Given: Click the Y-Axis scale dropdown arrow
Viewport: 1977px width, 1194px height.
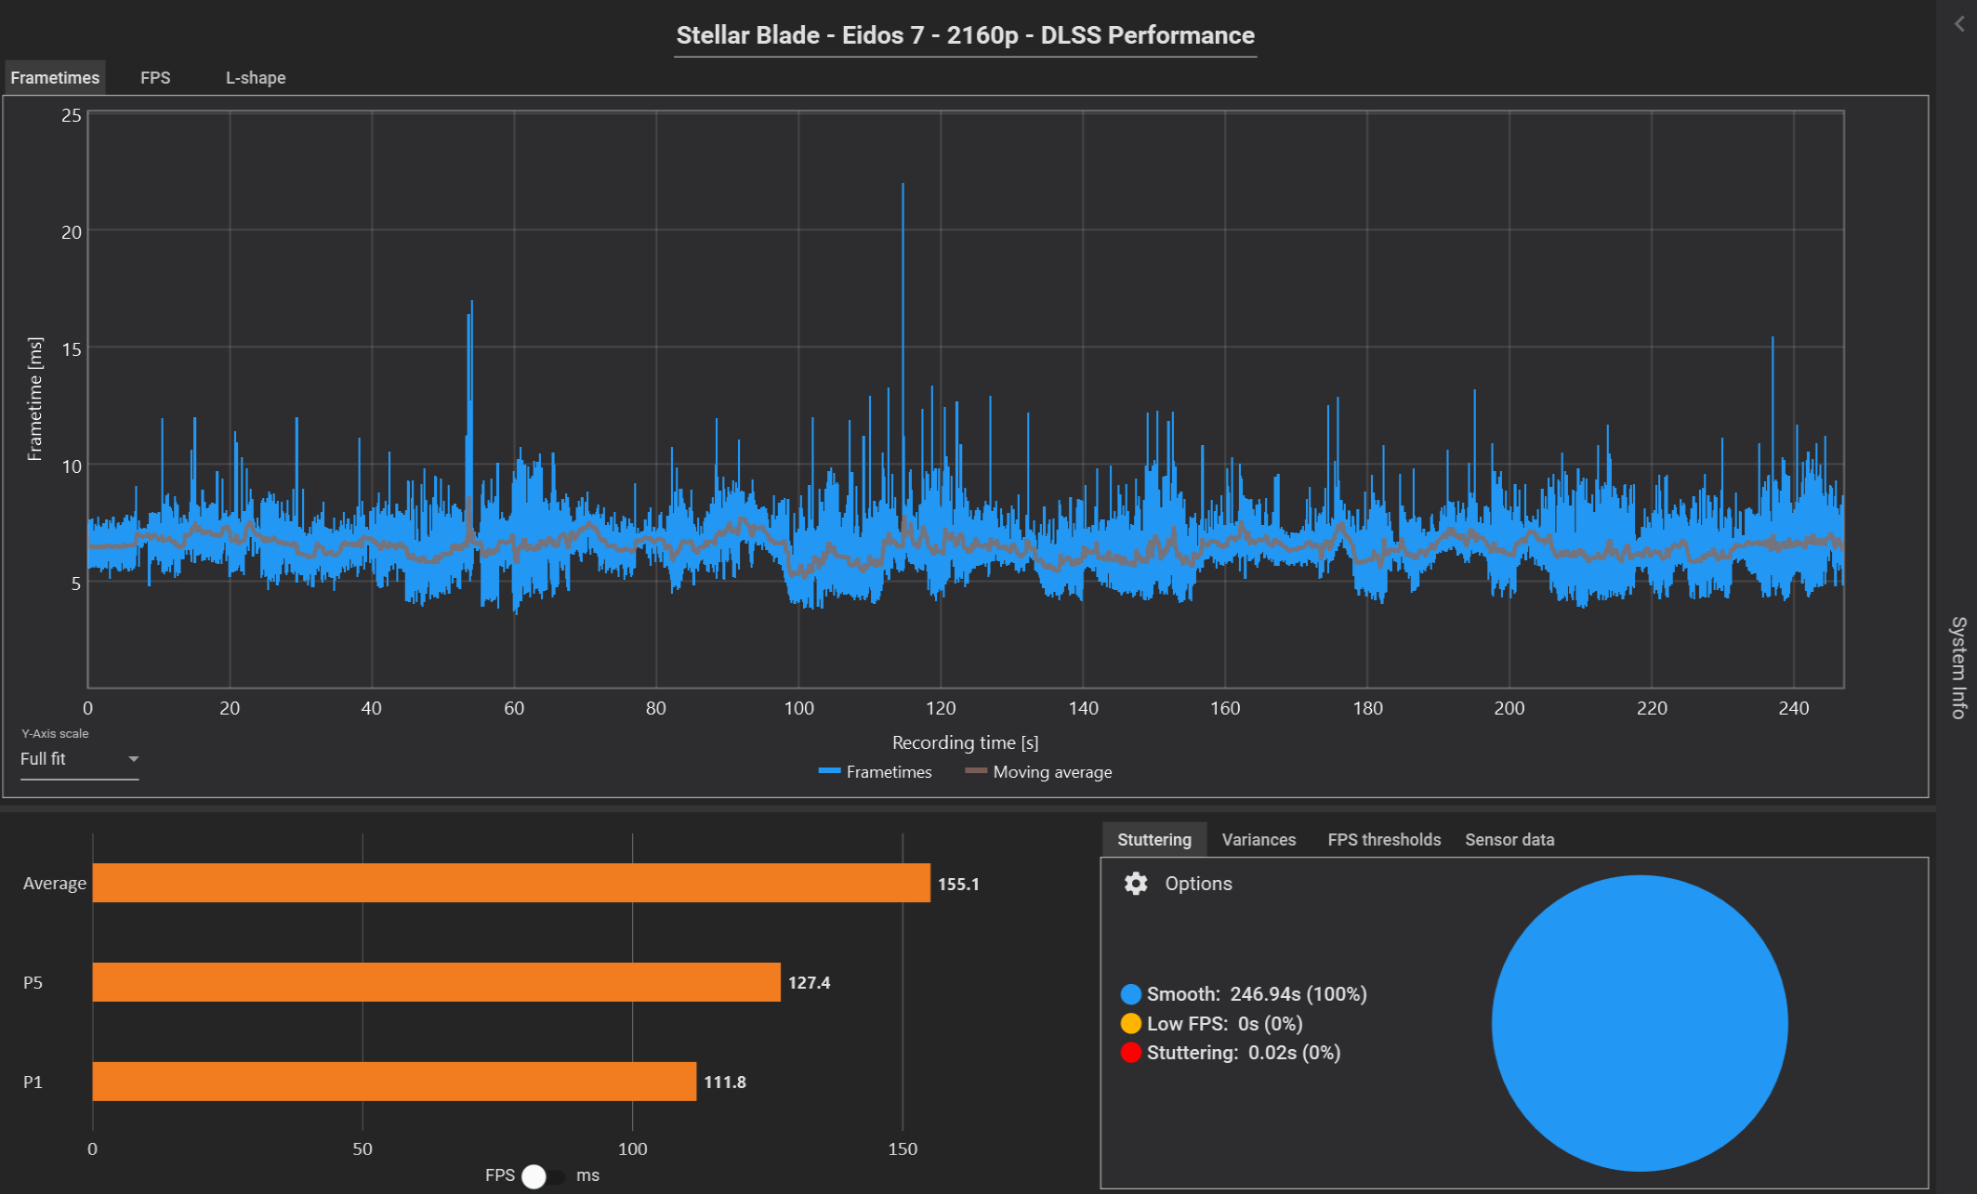Looking at the screenshot, I should coord(133,759).
